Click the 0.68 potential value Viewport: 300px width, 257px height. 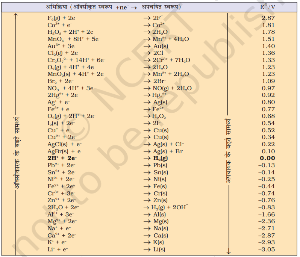click(268, 116)
